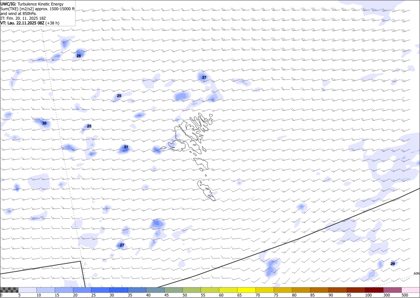Select the 30–35 legend color swatch
This screenshot has height=298, width=420.
pyautogui.click(x=119, y=290)
